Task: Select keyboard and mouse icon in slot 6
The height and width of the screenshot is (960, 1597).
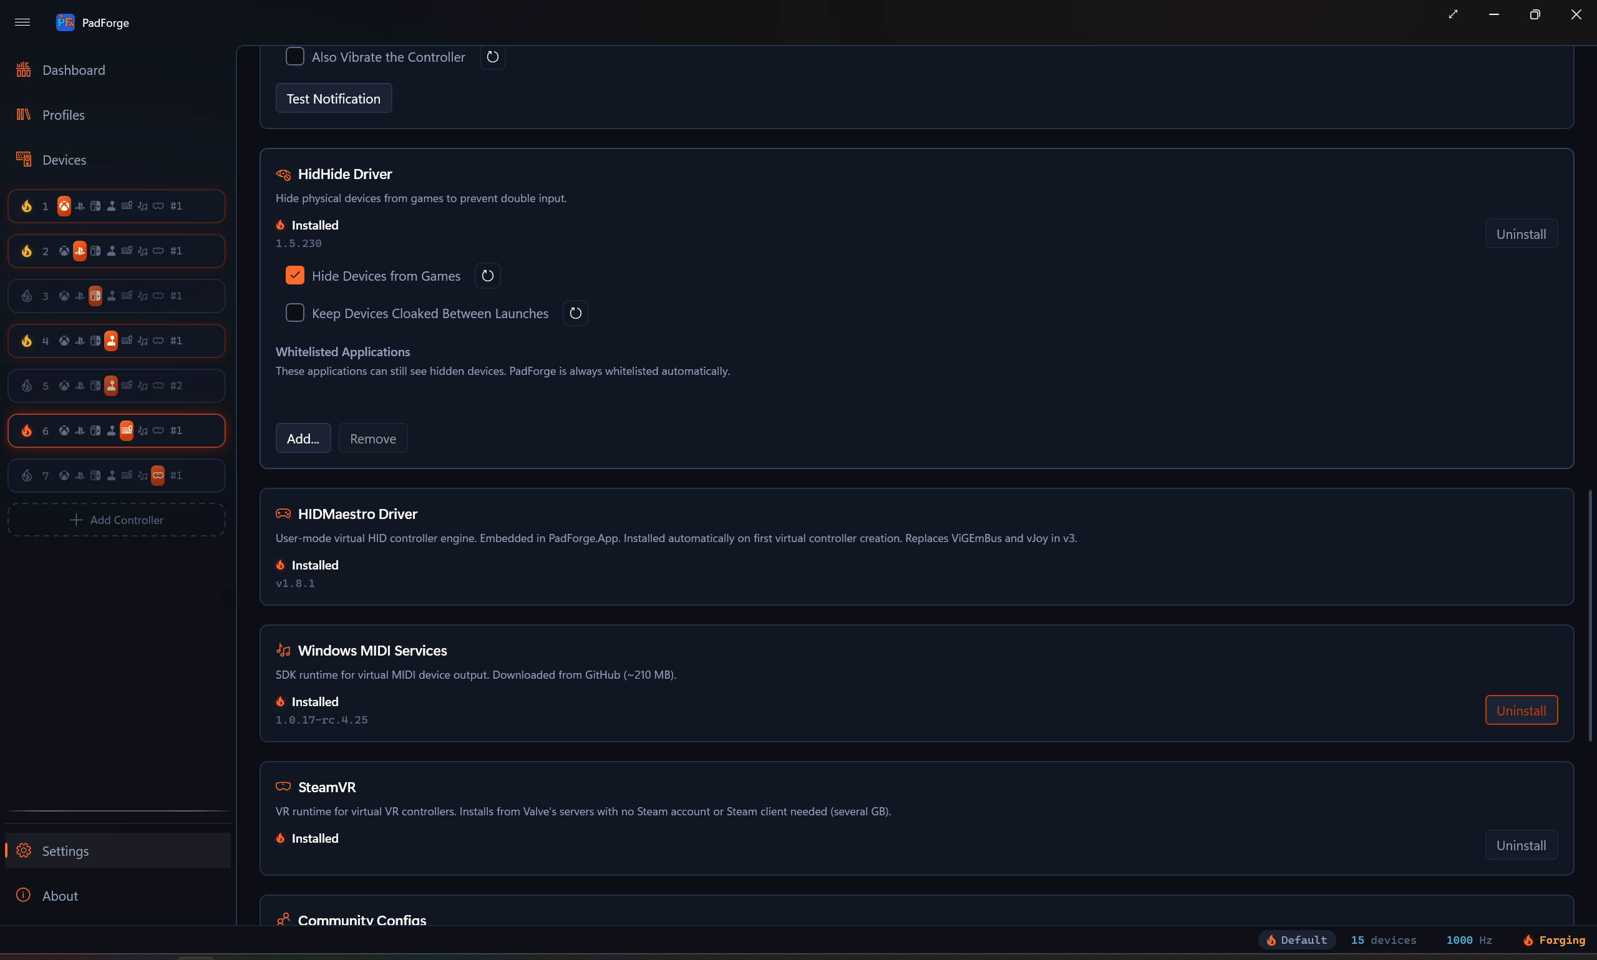Action: click(127, 431)
